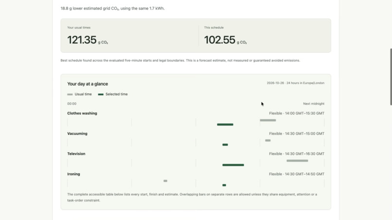The width and height of the screenshot is (392, 220).
Task: Select the Ironing selected-time green bar
Action: point(224,185)
